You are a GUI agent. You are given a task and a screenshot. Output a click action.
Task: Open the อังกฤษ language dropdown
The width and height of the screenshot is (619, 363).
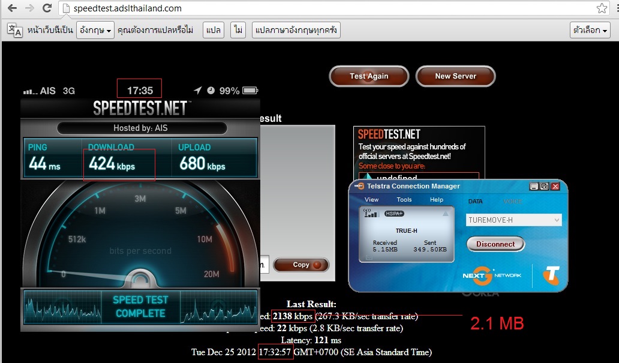pyautogui.click(x=95, y=30)
